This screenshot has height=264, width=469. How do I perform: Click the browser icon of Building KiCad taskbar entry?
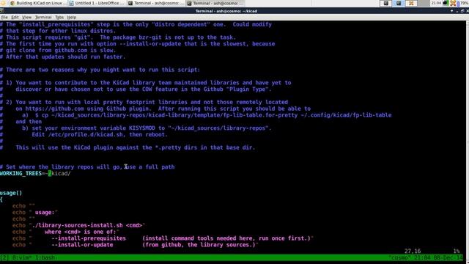click(x=12, y=3)
